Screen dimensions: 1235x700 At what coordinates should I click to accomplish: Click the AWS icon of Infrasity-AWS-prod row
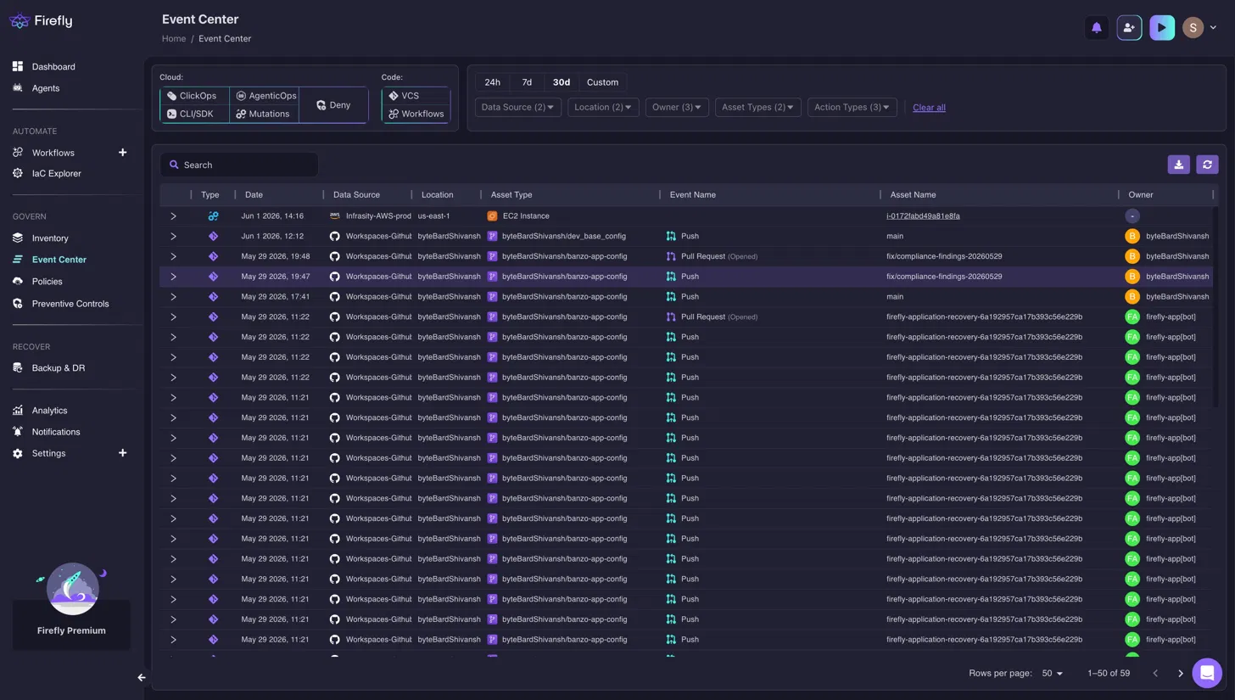(x=334, y=216)
